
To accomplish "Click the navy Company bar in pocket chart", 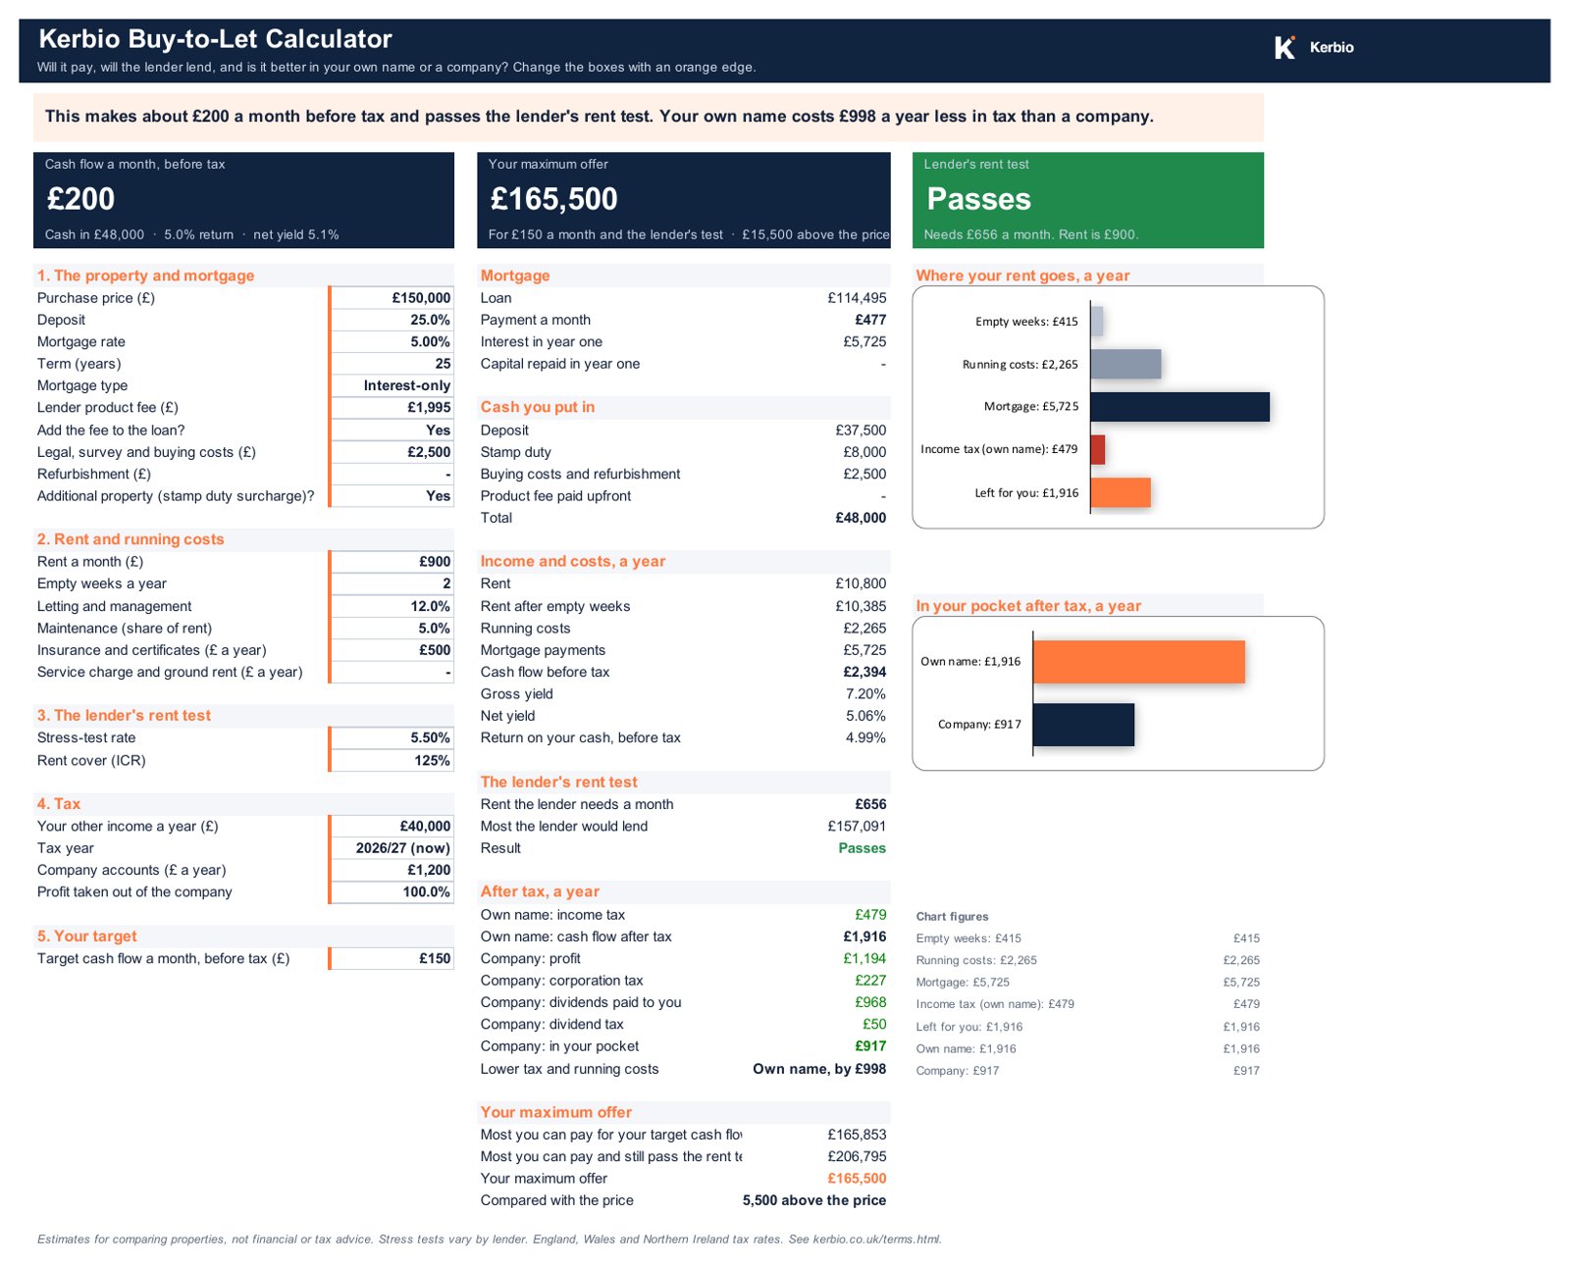I will coord(1083,725).
